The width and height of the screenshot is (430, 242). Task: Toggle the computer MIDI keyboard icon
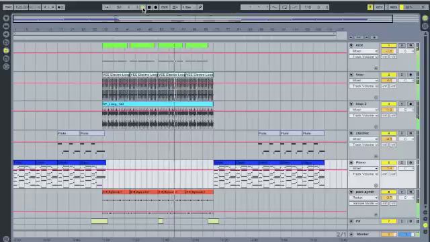[x=370, y=7]
